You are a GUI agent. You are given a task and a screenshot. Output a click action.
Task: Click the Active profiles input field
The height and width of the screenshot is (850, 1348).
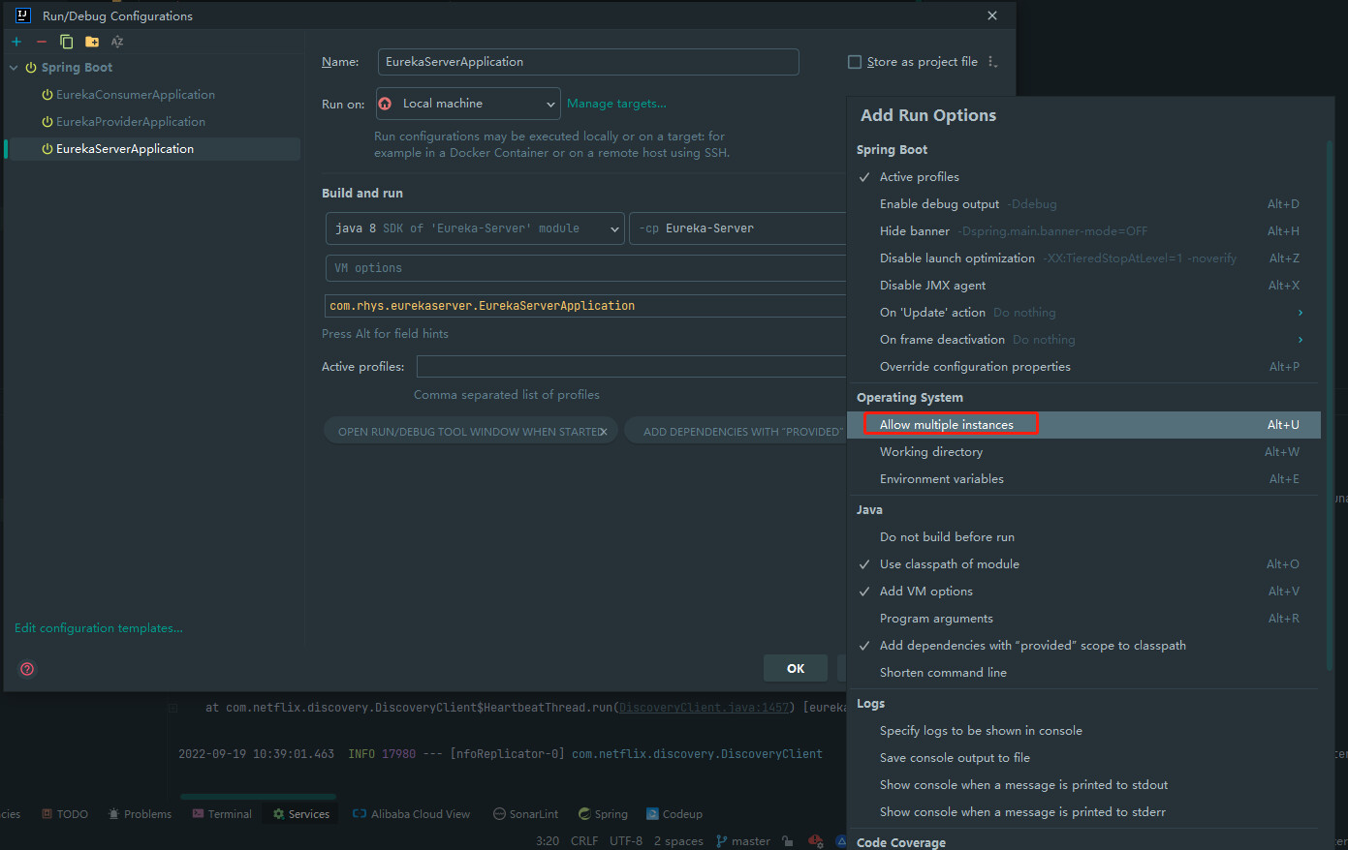click(x=632, y=367)
